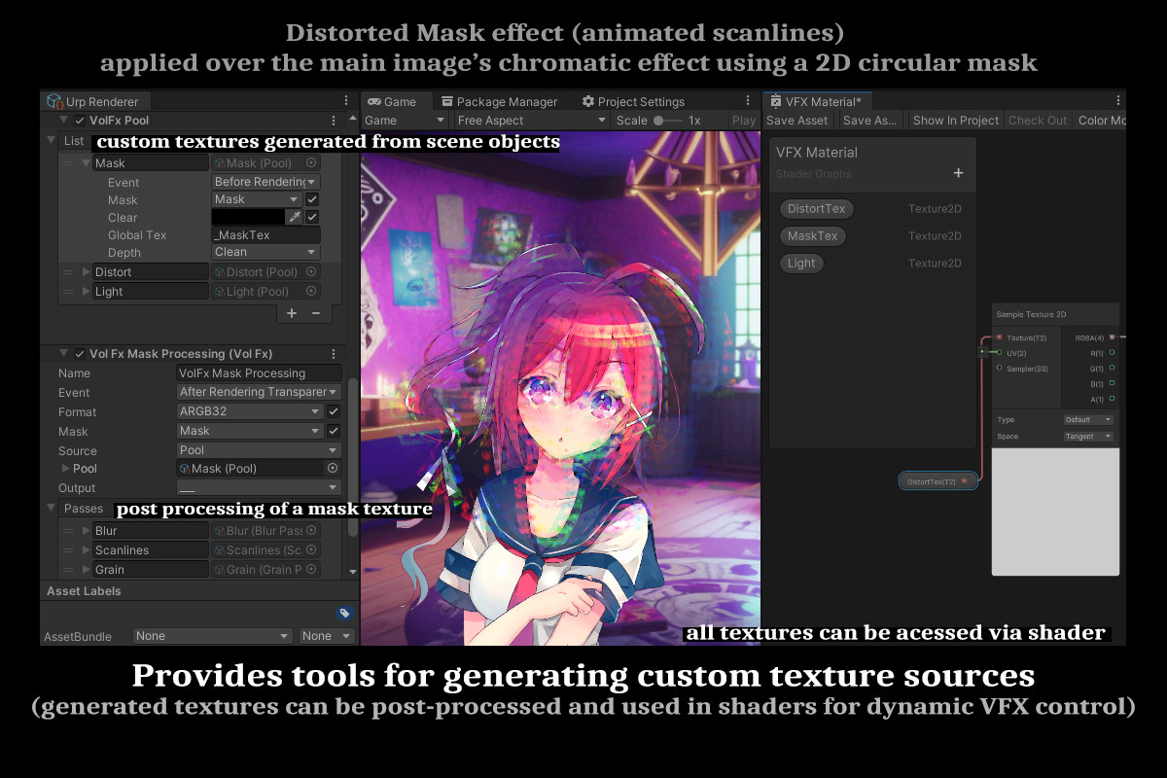Click the Asset Labels tag icon

point(345,612)
